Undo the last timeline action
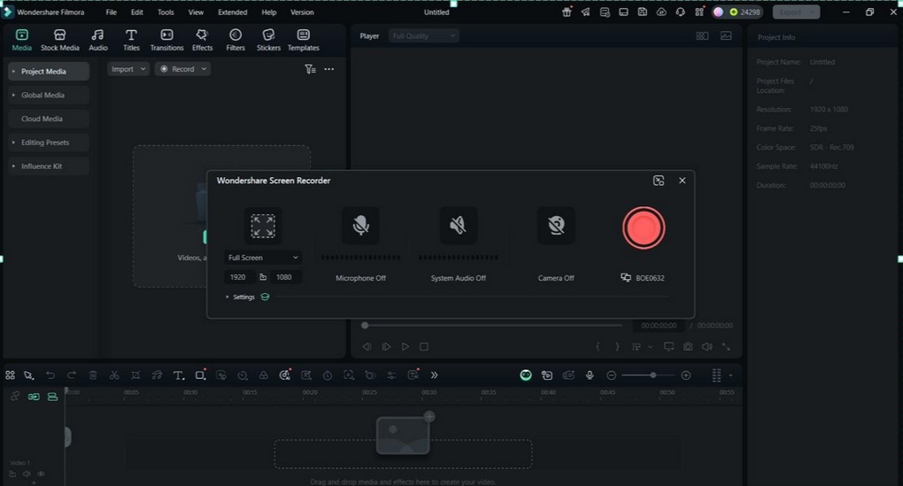 click(50, 375)
